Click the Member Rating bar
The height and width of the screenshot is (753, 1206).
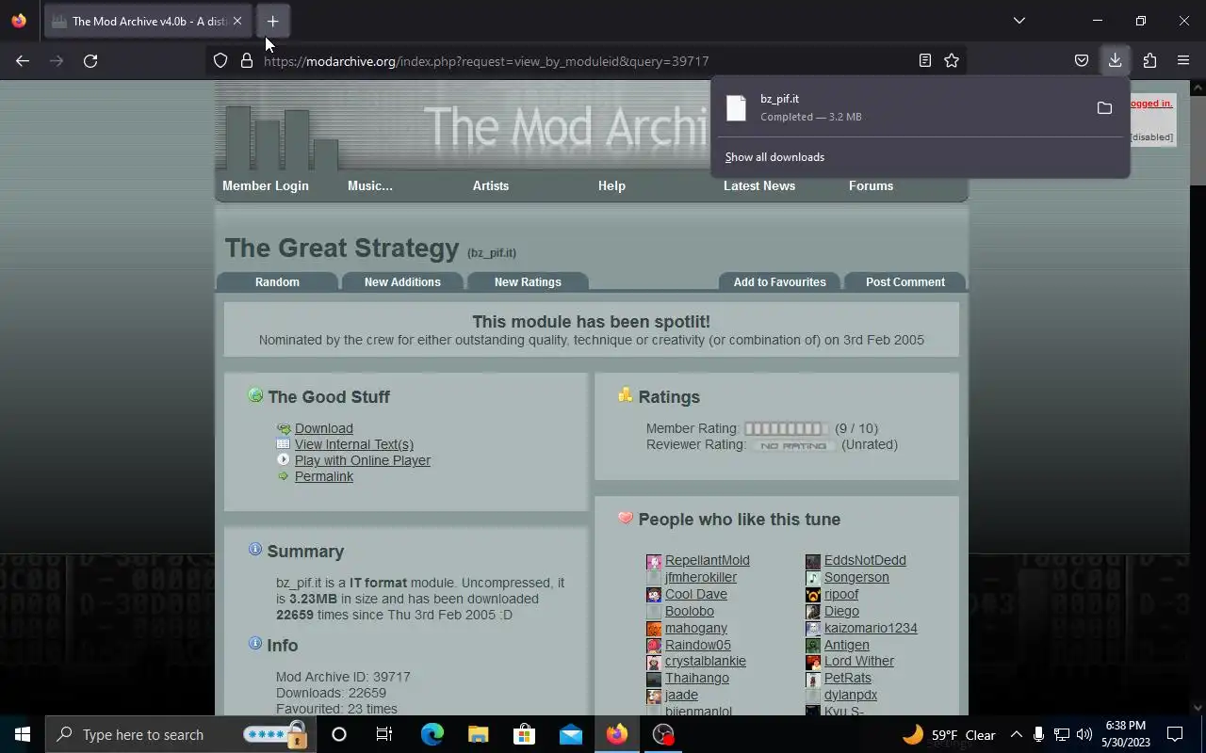pos(787,428)
